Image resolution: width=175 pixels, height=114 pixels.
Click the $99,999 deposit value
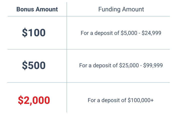click(153, 65)
